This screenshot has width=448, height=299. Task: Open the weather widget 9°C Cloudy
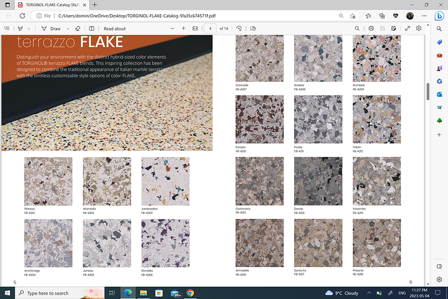click(342, 293)
